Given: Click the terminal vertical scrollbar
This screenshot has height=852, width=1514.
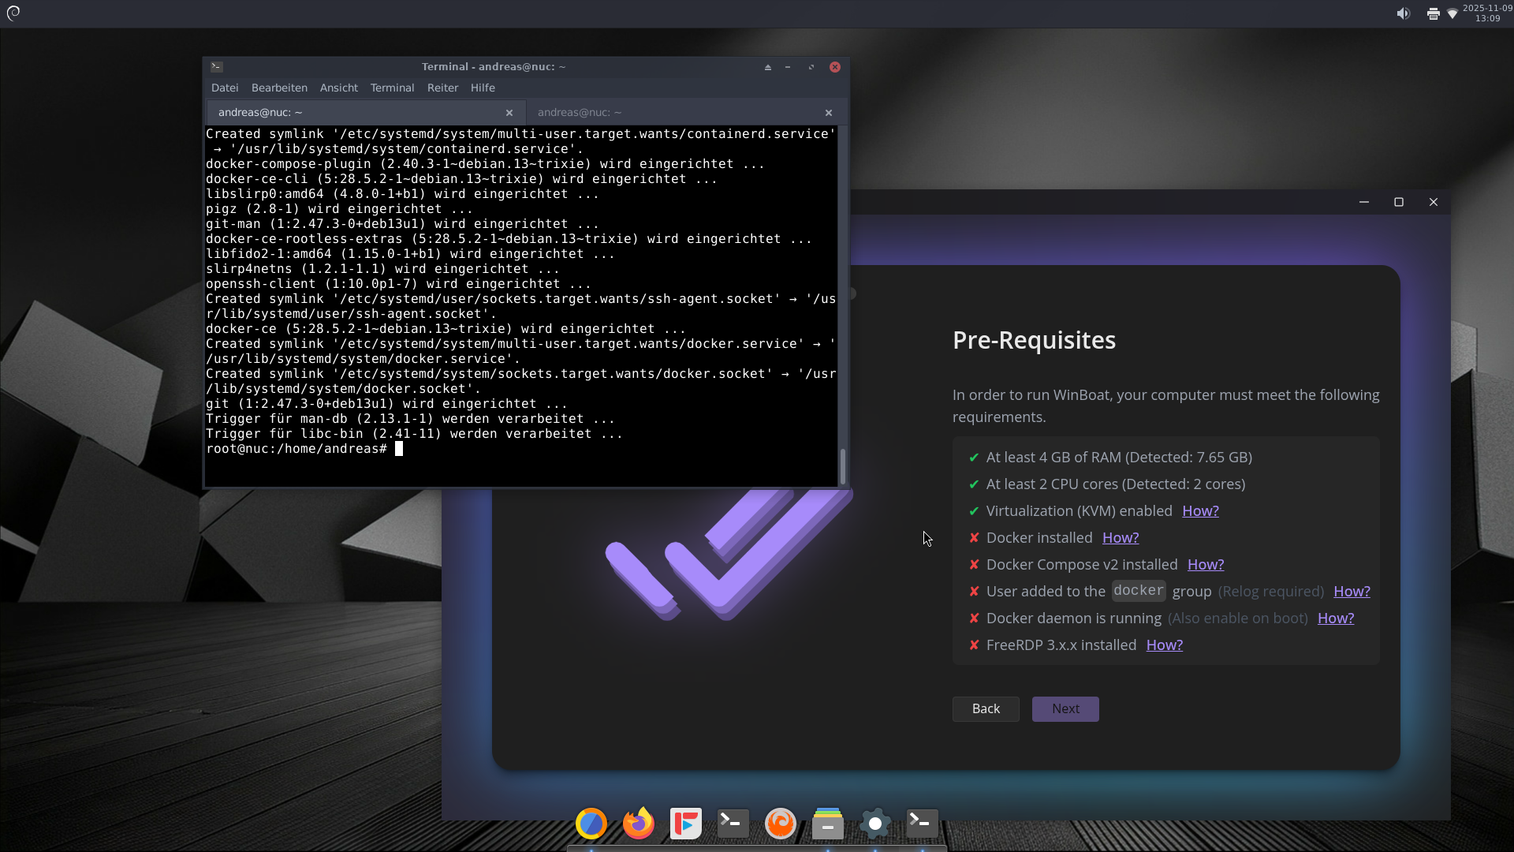Looking at the screenshot, I should pyautogui.click(x=843, y=465).
